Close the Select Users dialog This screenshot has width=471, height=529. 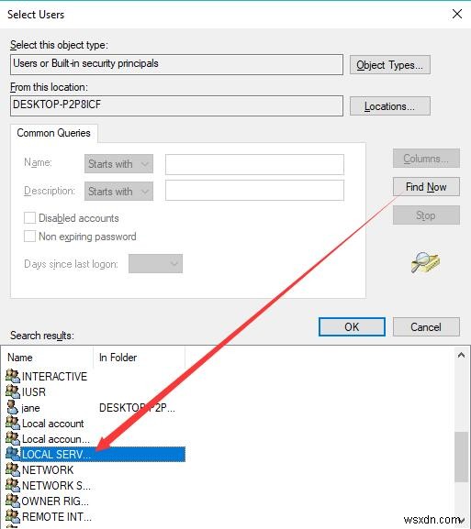click(457, 14)
